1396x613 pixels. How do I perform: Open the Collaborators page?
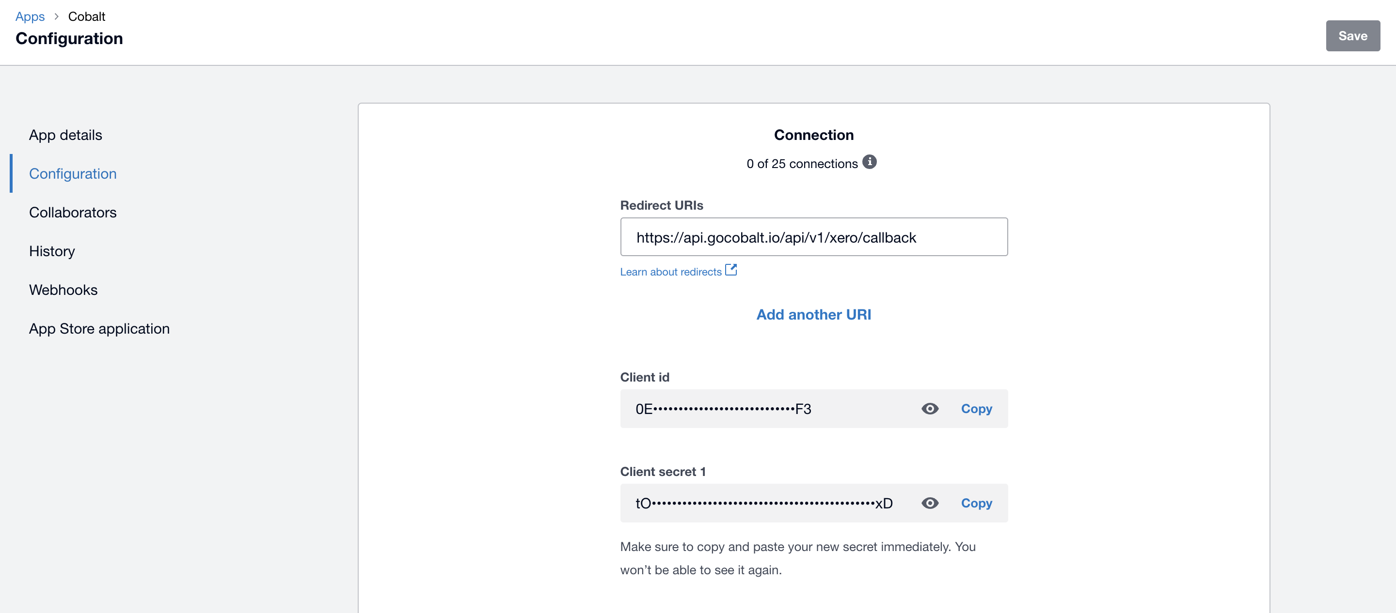(x=73, y=212)
